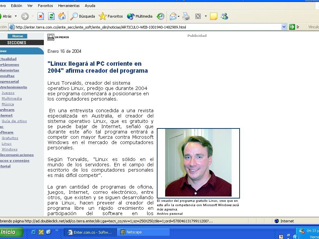Screen dimensions: 319x239
Task: Click the help question mark tray icon
Action: click(x=281, y=237)
